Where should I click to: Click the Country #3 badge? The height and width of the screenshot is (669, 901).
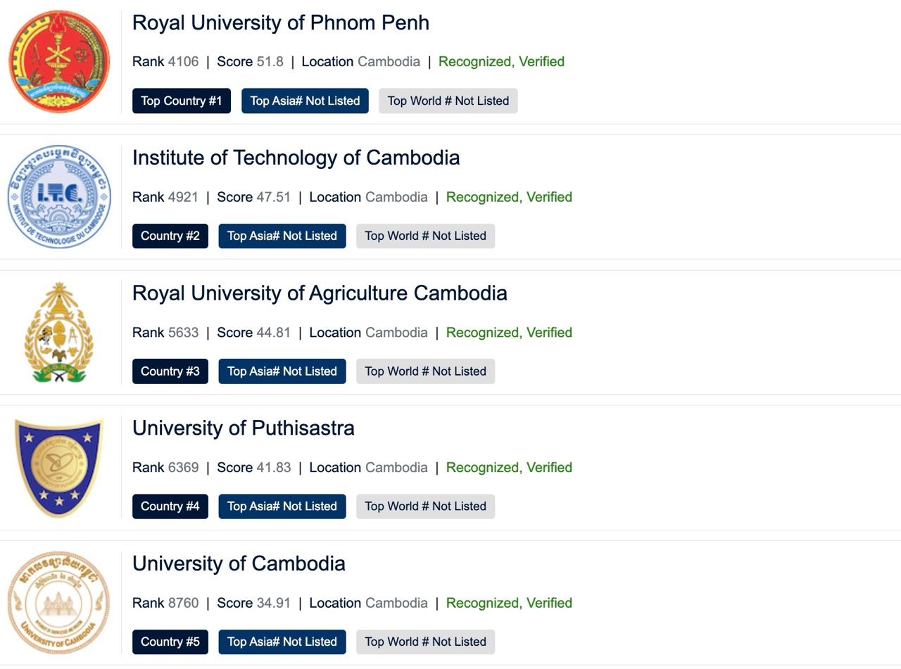pyautogui.click(x=170, y=371)
